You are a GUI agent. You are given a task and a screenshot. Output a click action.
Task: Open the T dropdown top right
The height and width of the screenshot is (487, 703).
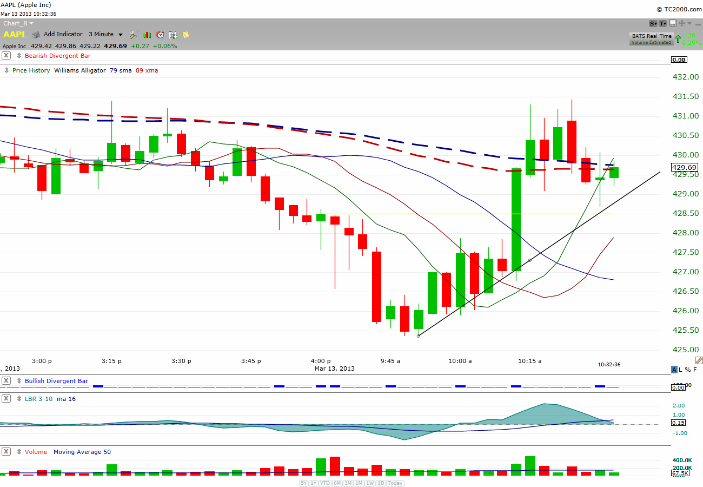pos(663,23)
